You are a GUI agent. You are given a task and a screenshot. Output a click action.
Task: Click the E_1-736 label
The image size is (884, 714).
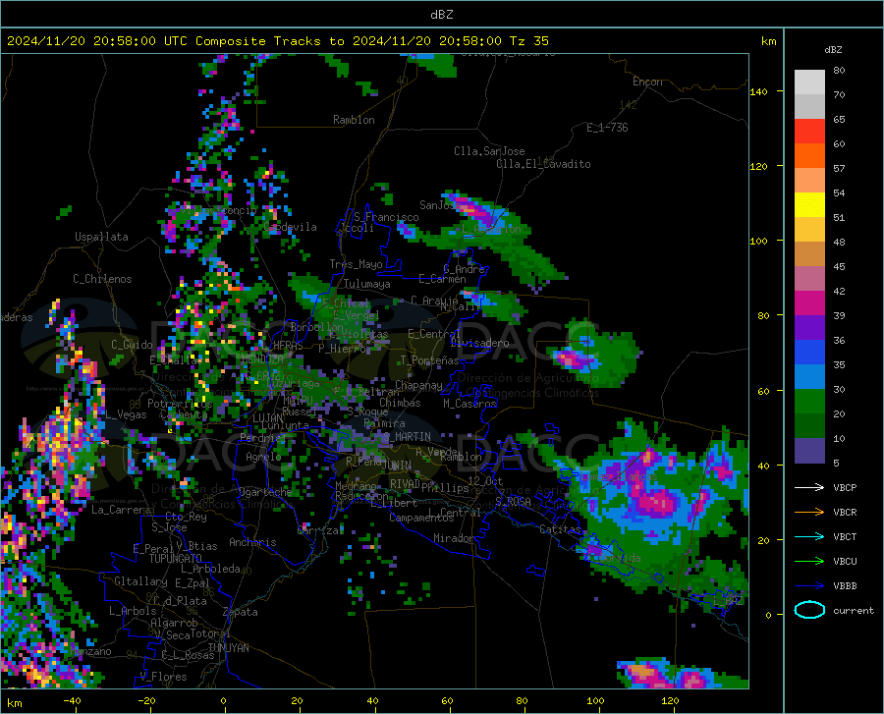[x=607, y=128]
